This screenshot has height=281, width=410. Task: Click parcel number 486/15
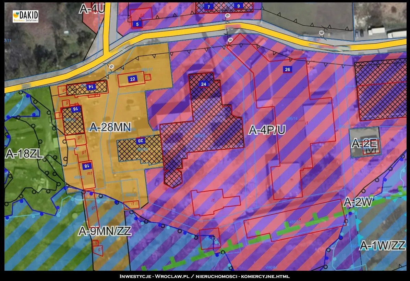(229, 58)
